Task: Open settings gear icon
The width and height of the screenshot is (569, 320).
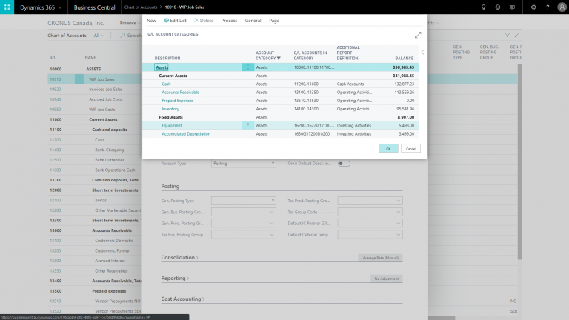Action: tap(533, 7)
